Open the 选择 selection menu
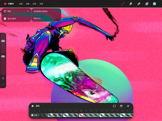Screen dimensions: 162x121 coord(34,4)
